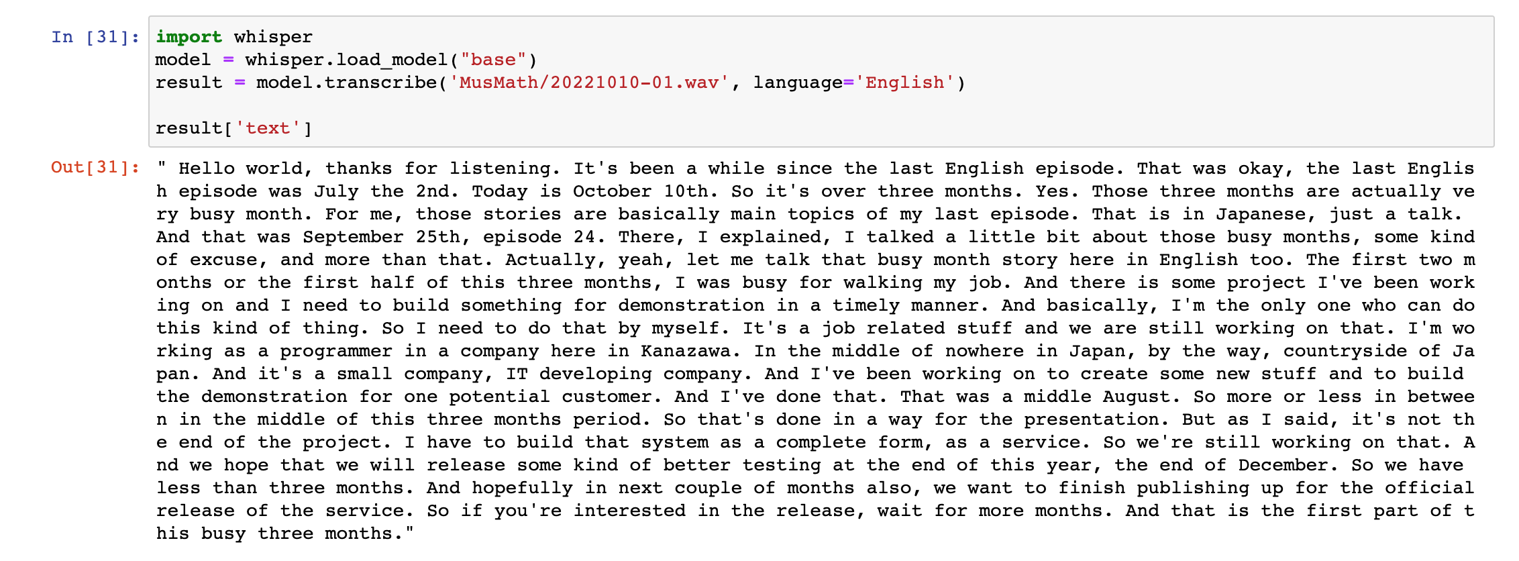Click the last output line 'his busy three months.'

[285, 533]
